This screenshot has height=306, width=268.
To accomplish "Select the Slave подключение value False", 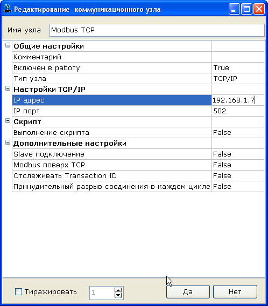I will [238, 154].
